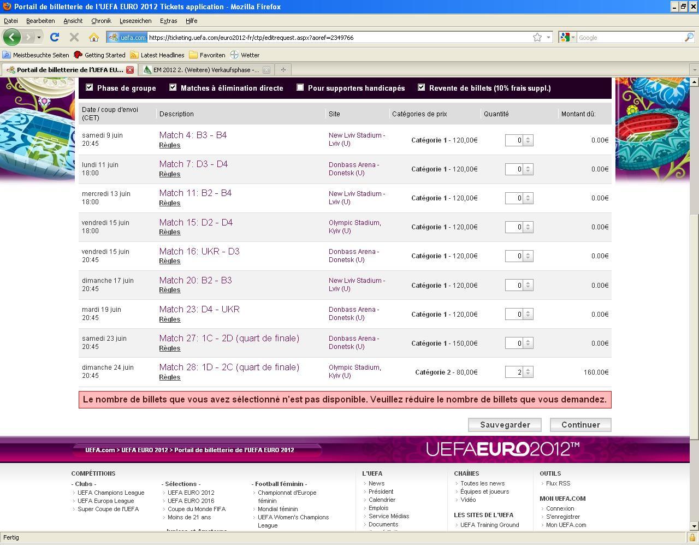Toggle Revente de billets checkbox
The height and width of the screenshot is (545, 699).
click(x=421, y=87)
